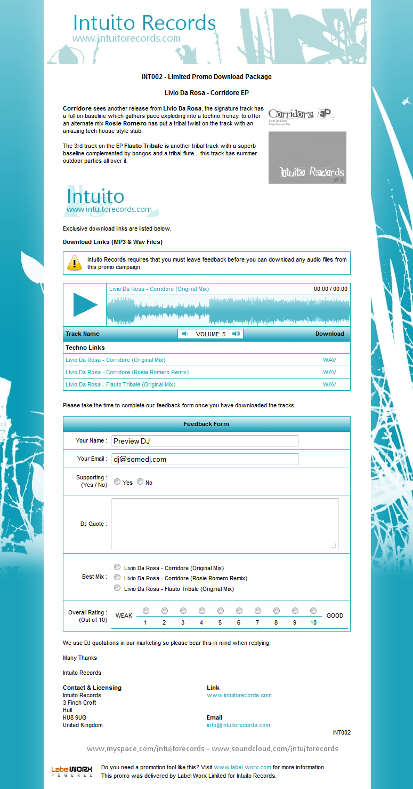Download WAV for Corridore (Original Mix)

pyautogui.click(x=329, y=360)
